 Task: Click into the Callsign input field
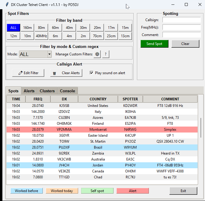pos(181,20)
